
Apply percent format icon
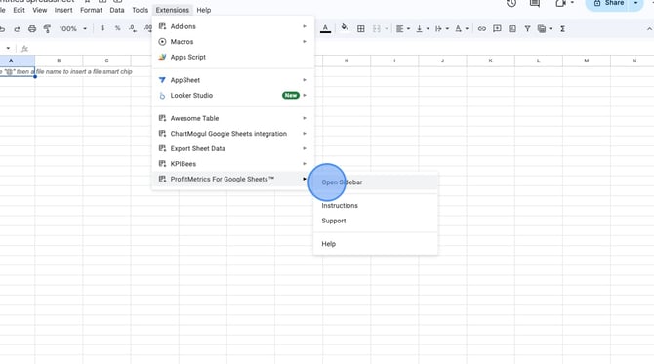117,28
